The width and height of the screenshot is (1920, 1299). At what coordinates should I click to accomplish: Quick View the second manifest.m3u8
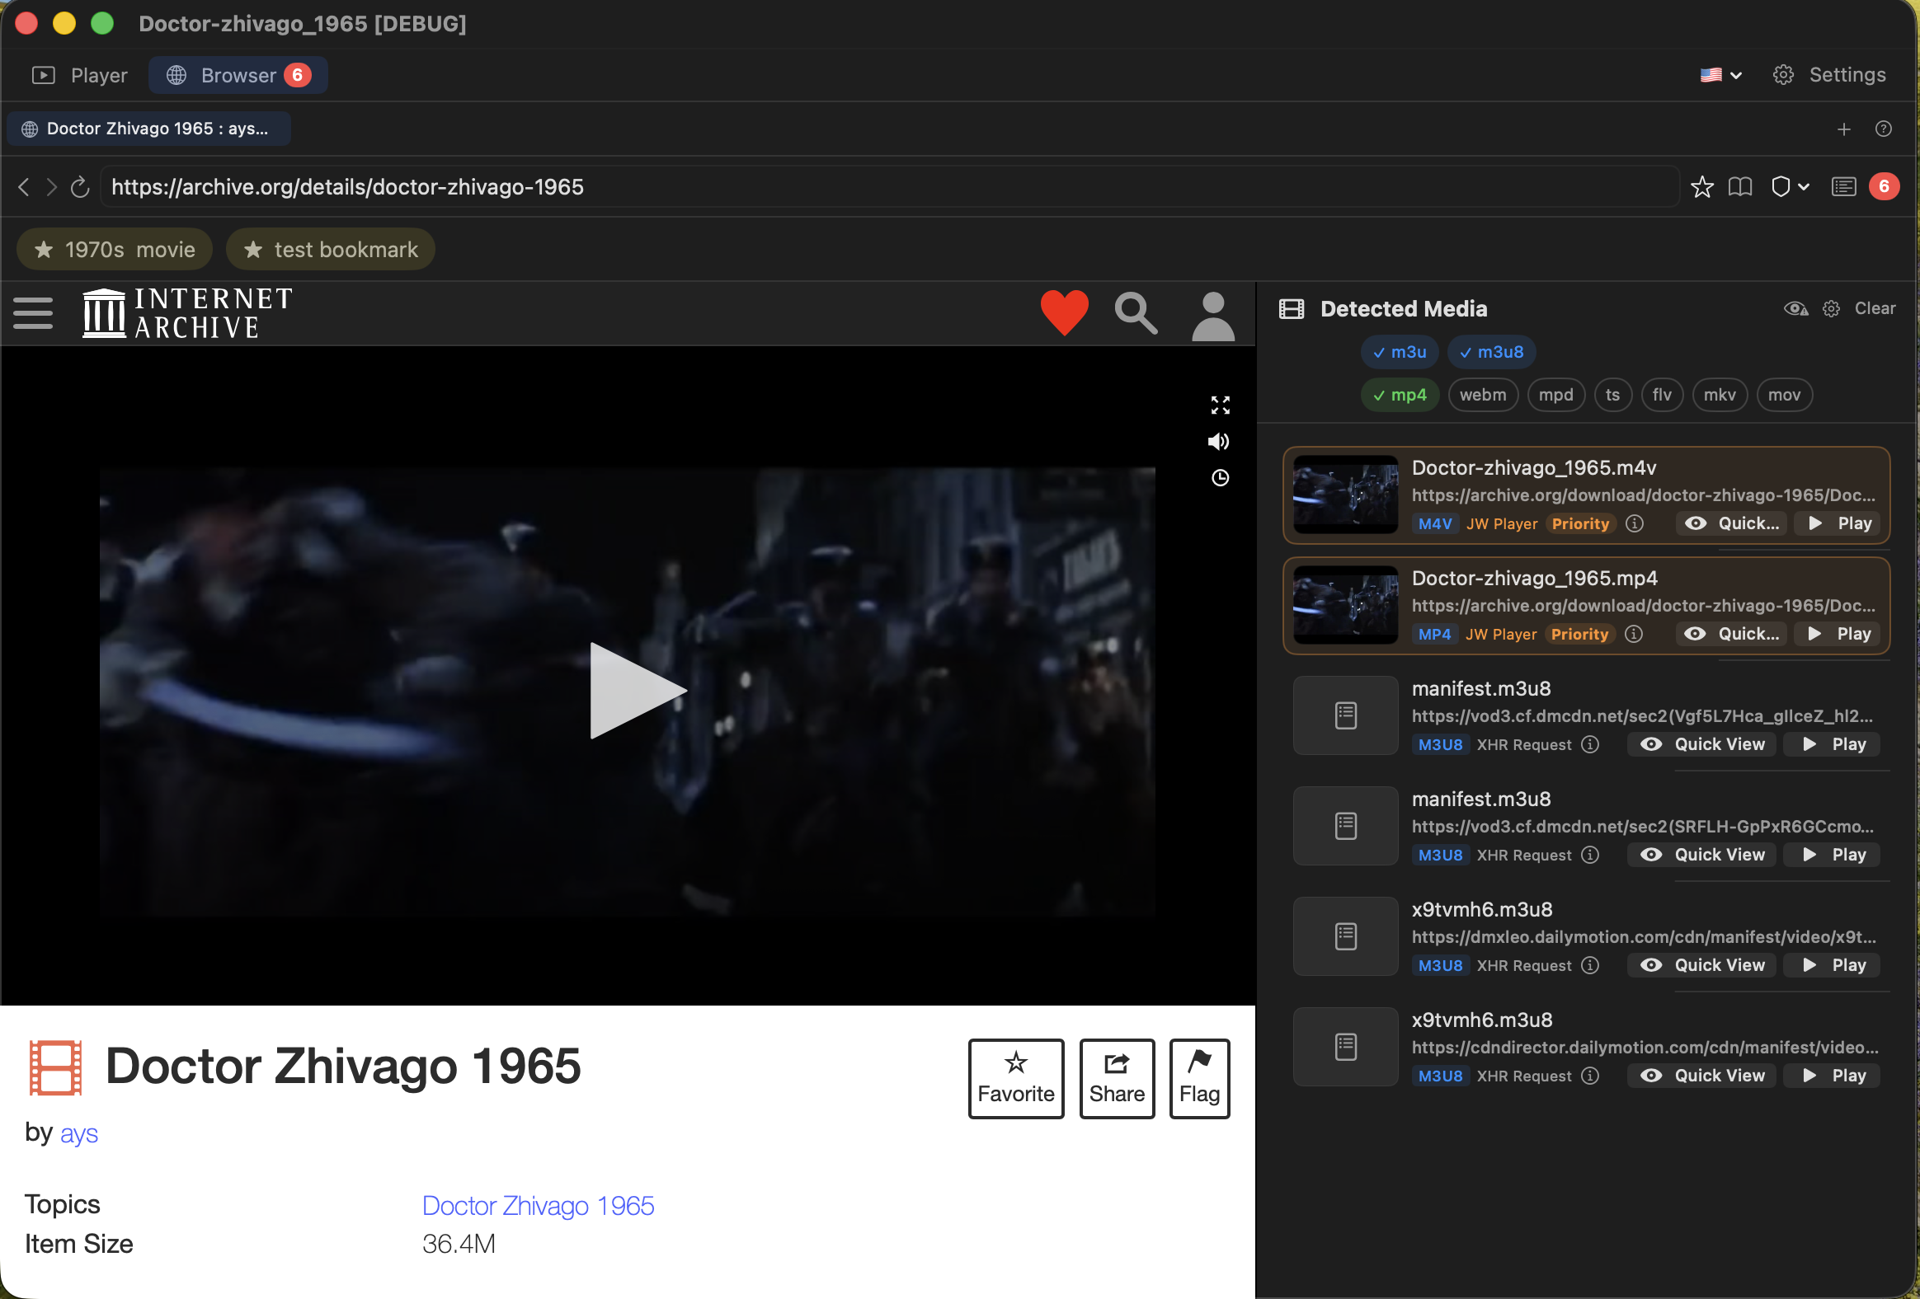point(1702,855)
